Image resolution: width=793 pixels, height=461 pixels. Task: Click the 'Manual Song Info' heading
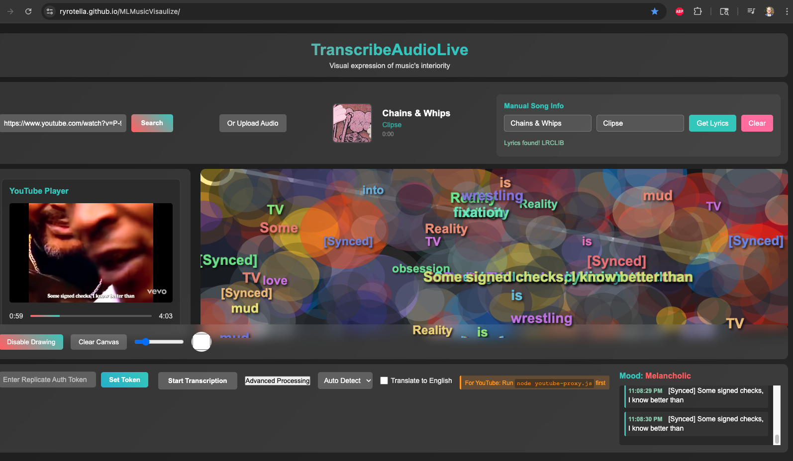(534, 106)
